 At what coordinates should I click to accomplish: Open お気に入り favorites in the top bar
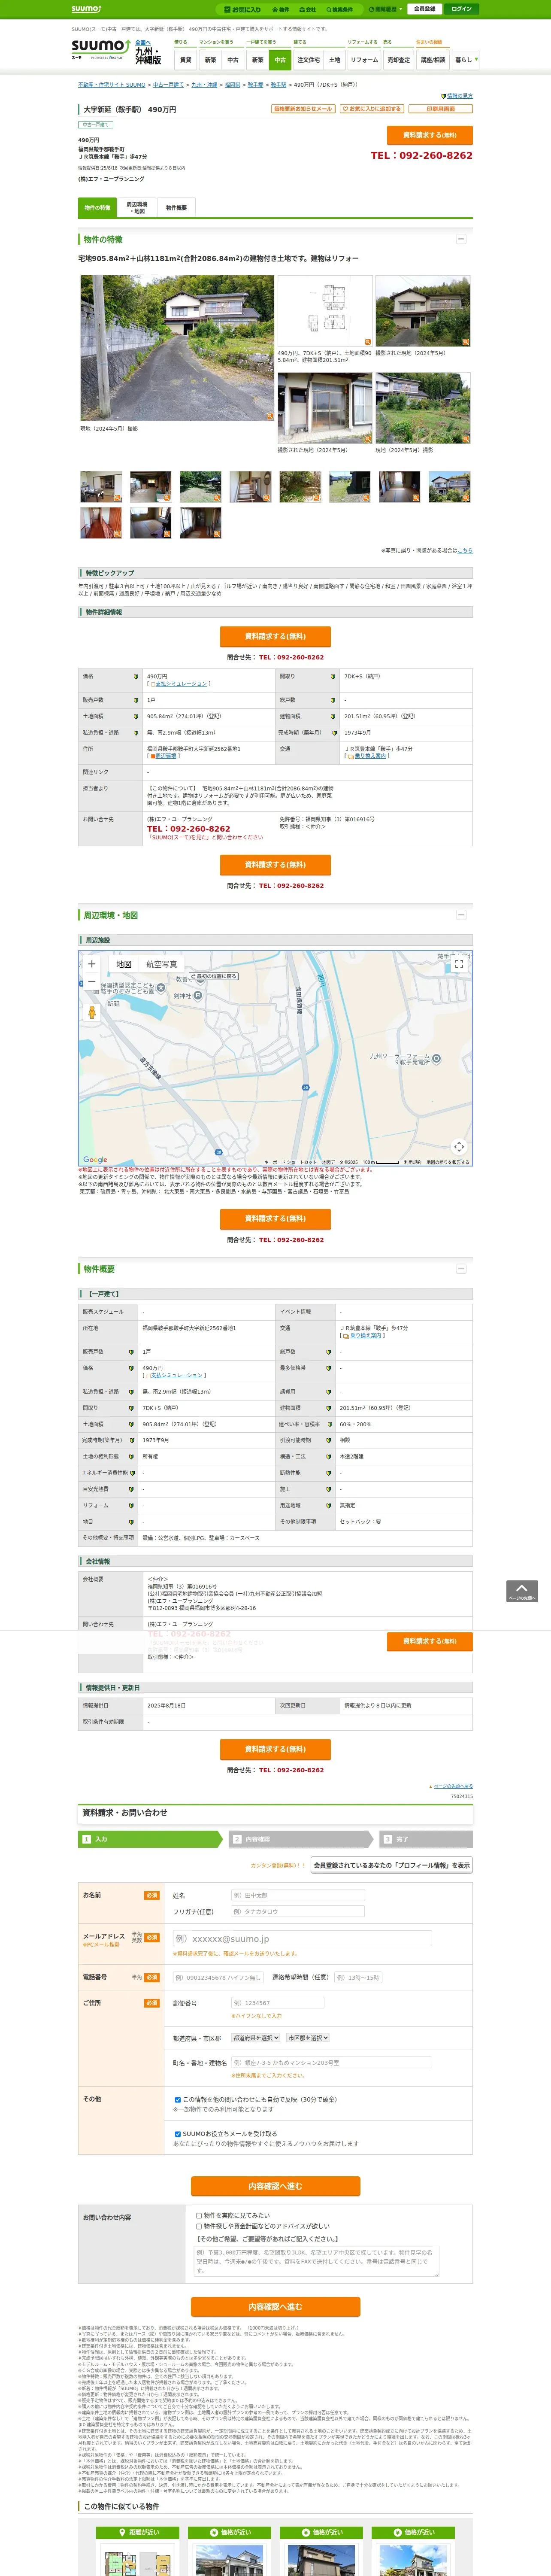tap(243, 9)
